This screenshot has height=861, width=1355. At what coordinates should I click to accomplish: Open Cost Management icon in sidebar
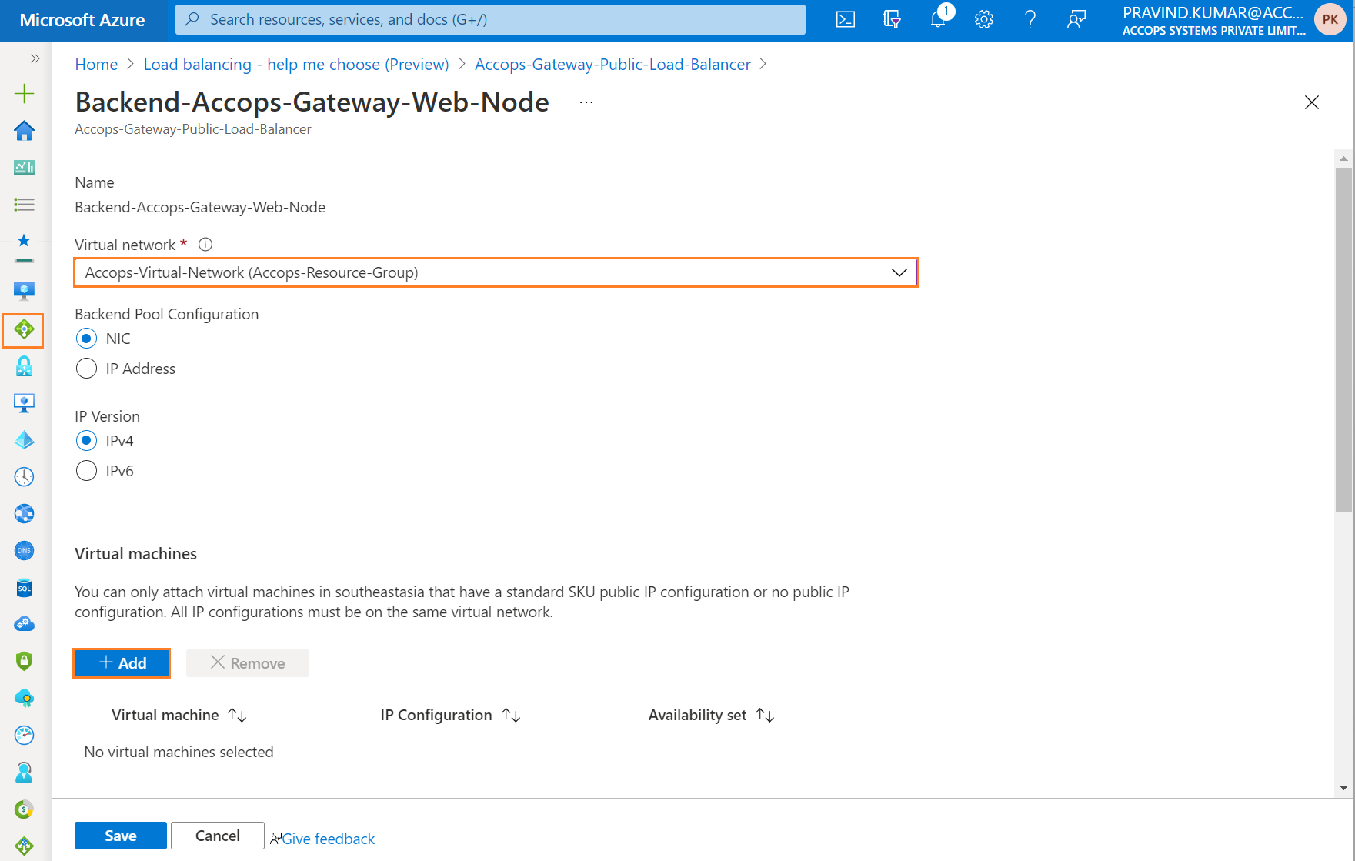[24, 809]
